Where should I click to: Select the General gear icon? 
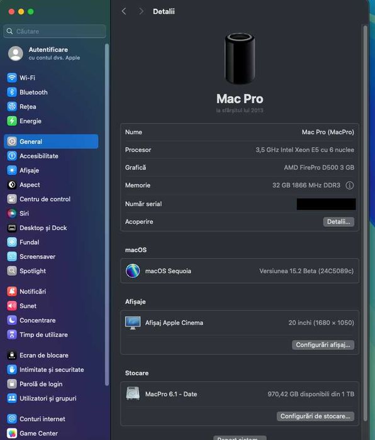pos(12,141)
